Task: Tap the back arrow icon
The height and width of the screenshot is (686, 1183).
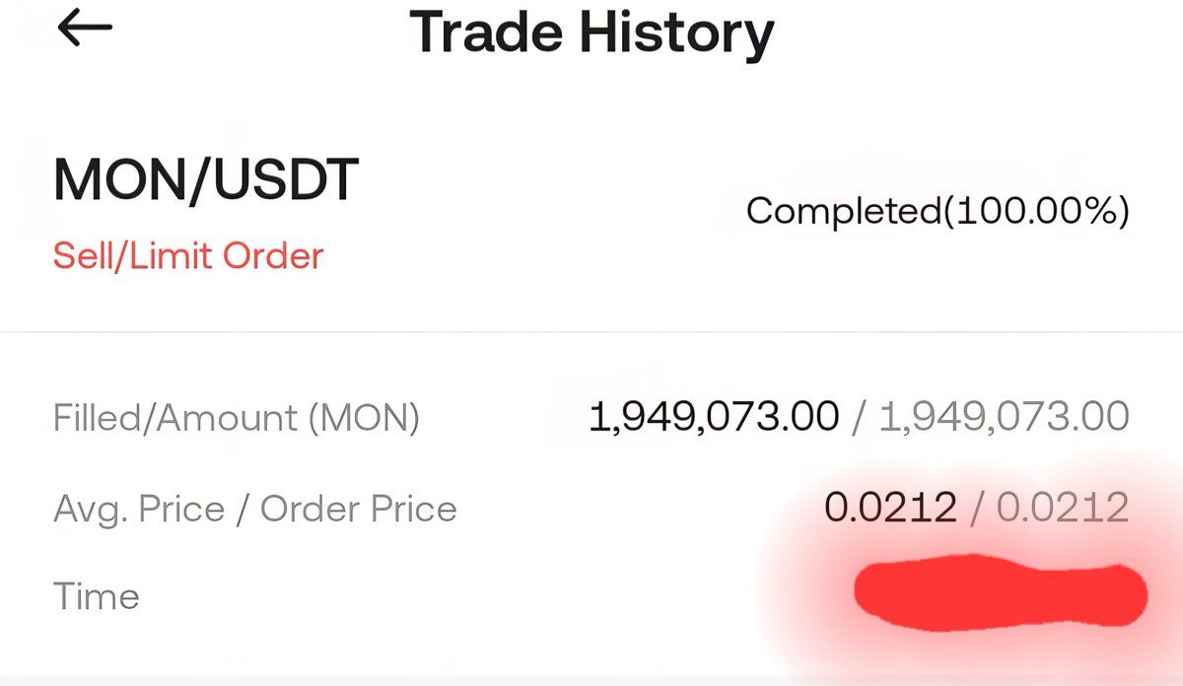Action: (x=85, y=30)
